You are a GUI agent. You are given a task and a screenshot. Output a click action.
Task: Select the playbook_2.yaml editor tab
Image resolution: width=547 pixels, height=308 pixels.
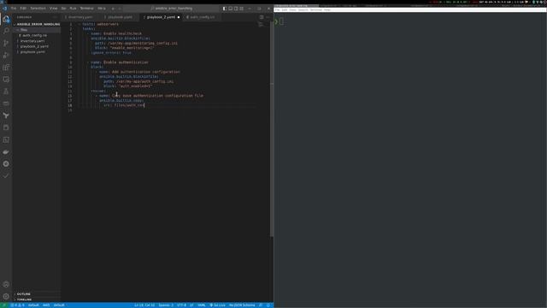pyautogui.click(x=161, y=17)
